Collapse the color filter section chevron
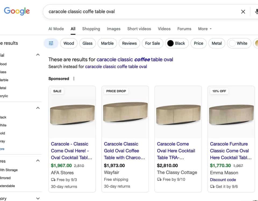The height and width of the screenshot is (201, 258). (x=38, y=108)
